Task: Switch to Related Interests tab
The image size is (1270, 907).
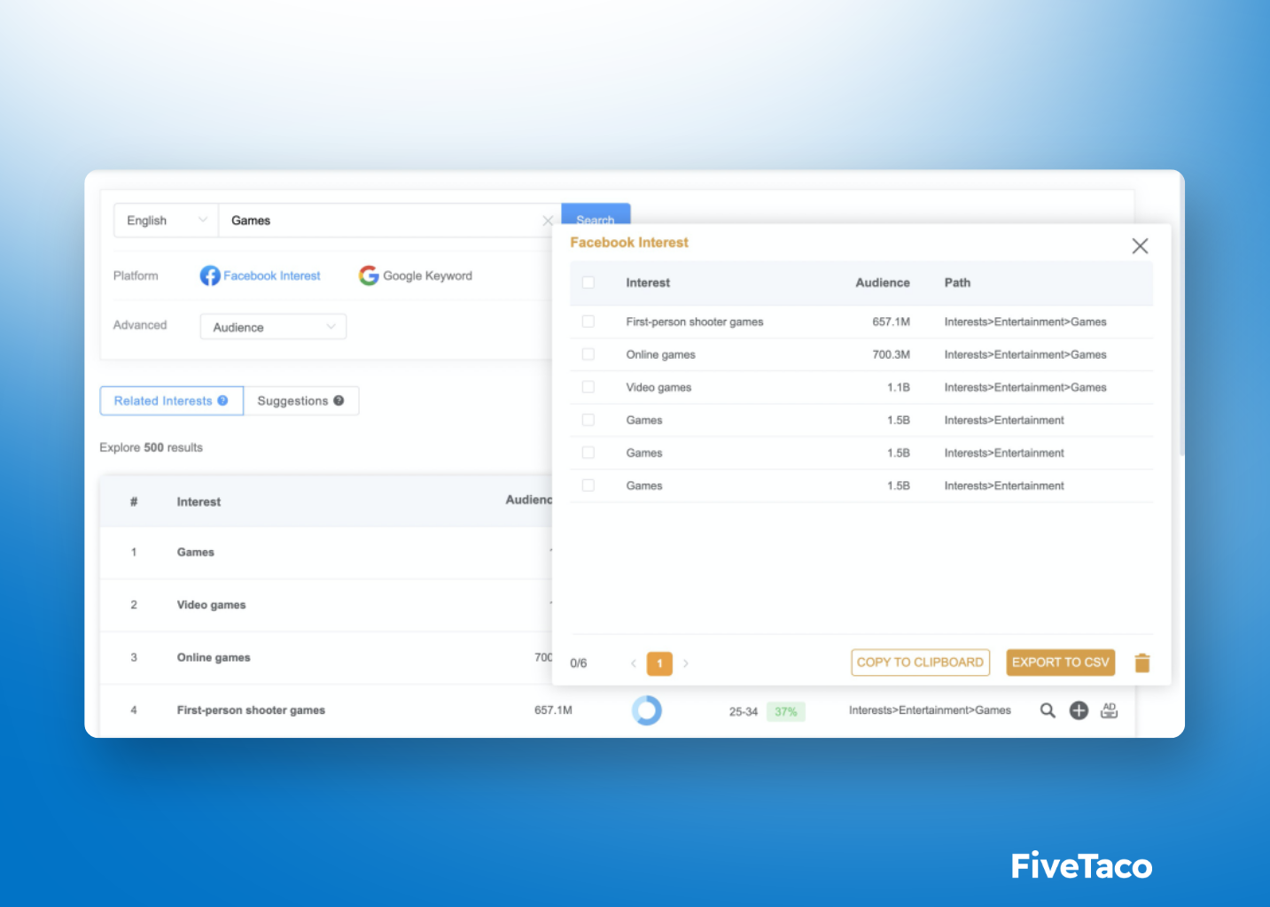Action: [x=171, y=400]
